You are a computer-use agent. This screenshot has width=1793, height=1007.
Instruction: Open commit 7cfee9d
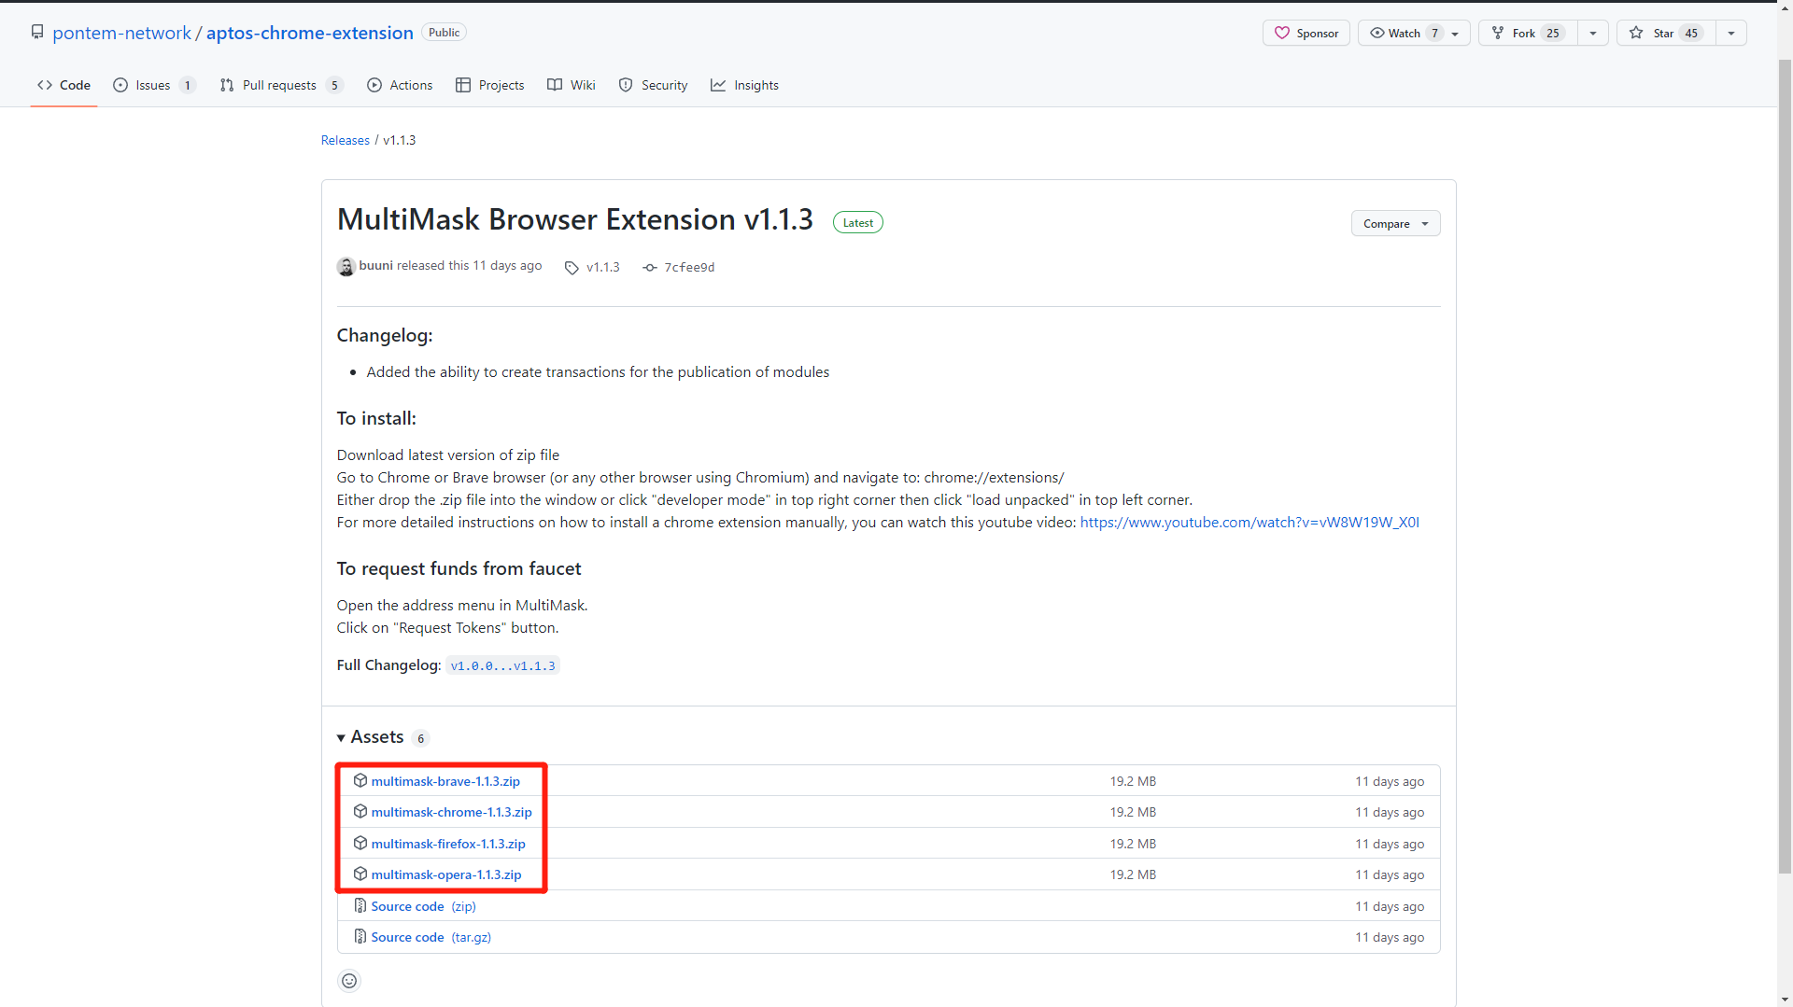(689, 268)
